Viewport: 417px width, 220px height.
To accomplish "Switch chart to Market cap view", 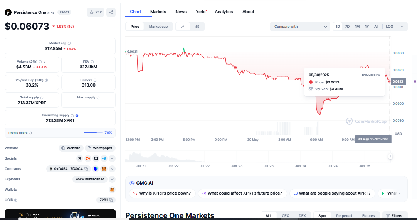I will point(158,27).
